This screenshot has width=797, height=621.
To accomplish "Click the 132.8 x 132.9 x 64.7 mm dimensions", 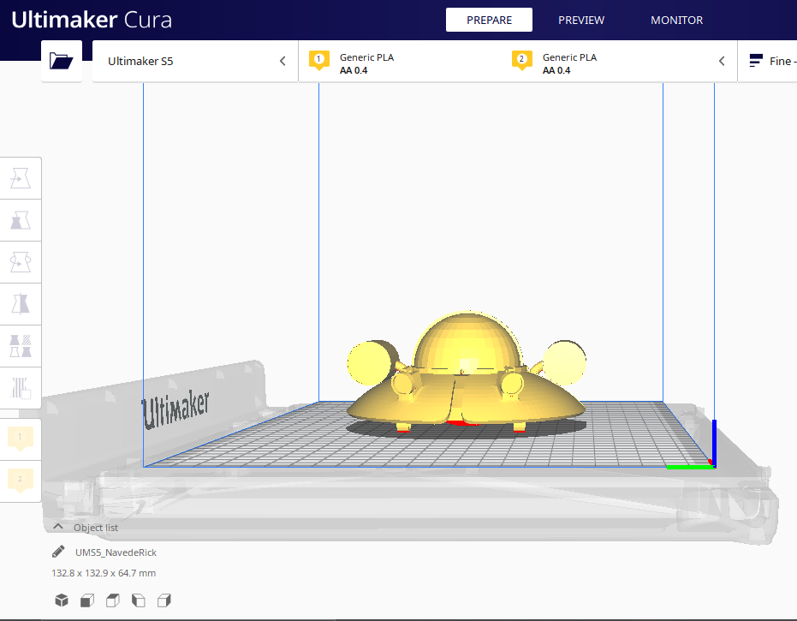I will (104, 573).
